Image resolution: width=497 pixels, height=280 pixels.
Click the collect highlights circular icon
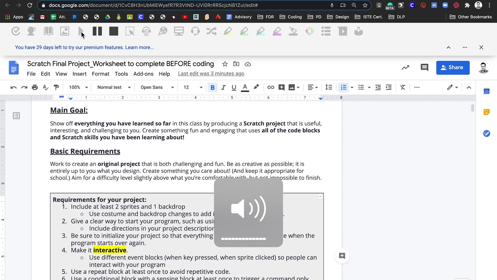[309, 31]
